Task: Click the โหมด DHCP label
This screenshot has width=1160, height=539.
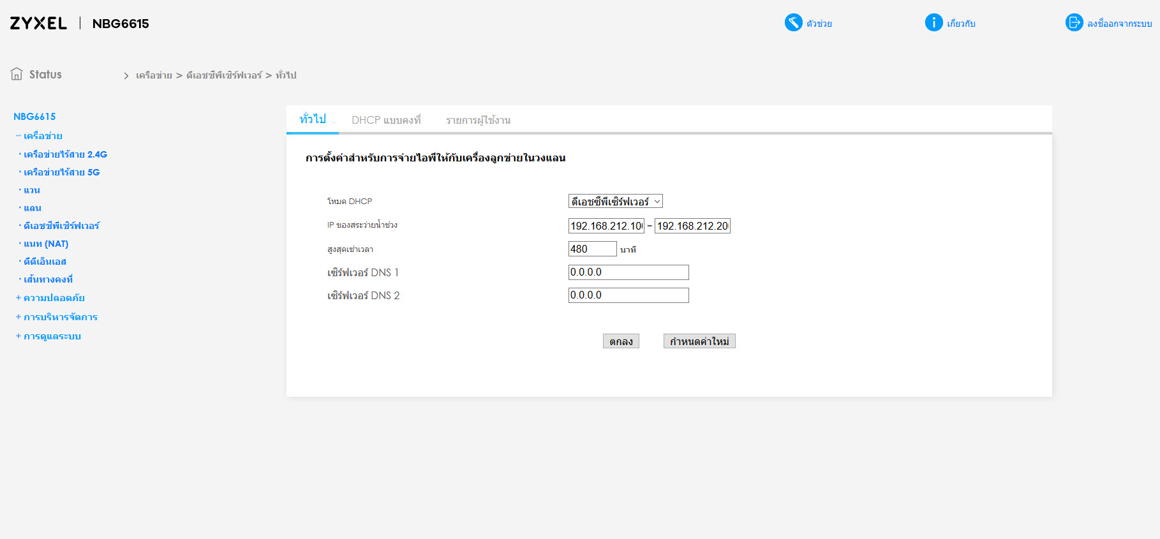Action: (350, 202)
